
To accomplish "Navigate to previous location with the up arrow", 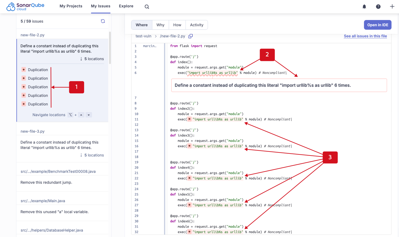I will (81, 115).
